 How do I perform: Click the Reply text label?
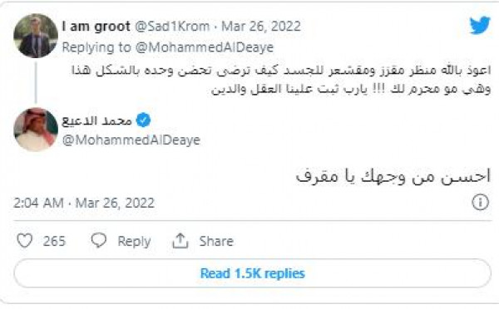pyautogui.click(x=134, y=241)
